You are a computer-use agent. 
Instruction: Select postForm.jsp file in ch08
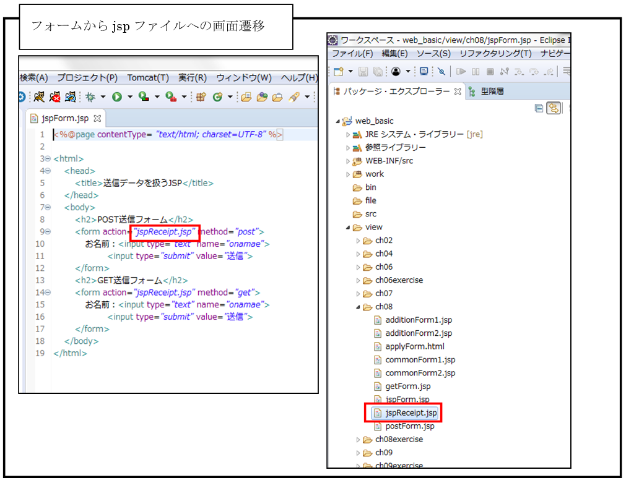tap(409, 426)
